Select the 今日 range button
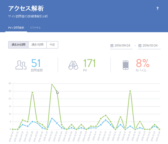This screenshot has width=168, height=144. [x=52, y=45]
